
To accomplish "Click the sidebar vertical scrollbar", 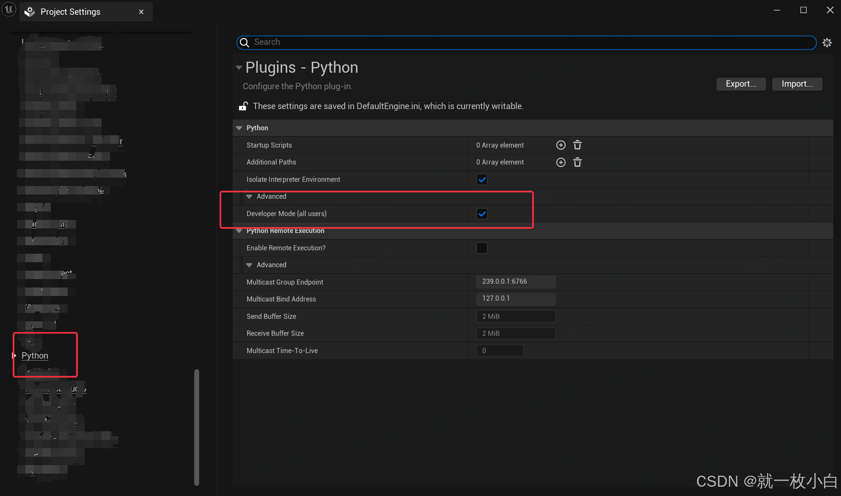I will pyautogui.click(x=196, y=427).
